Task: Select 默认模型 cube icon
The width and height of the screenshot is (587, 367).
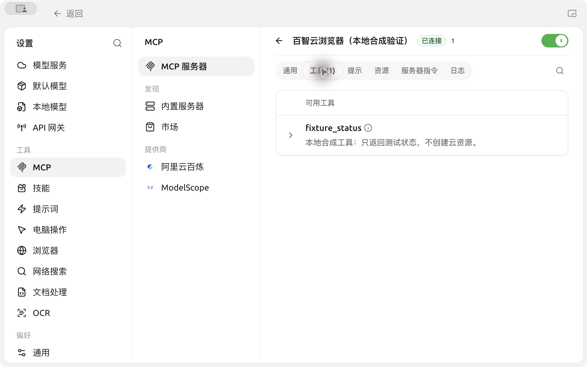Action: (22, 86)
